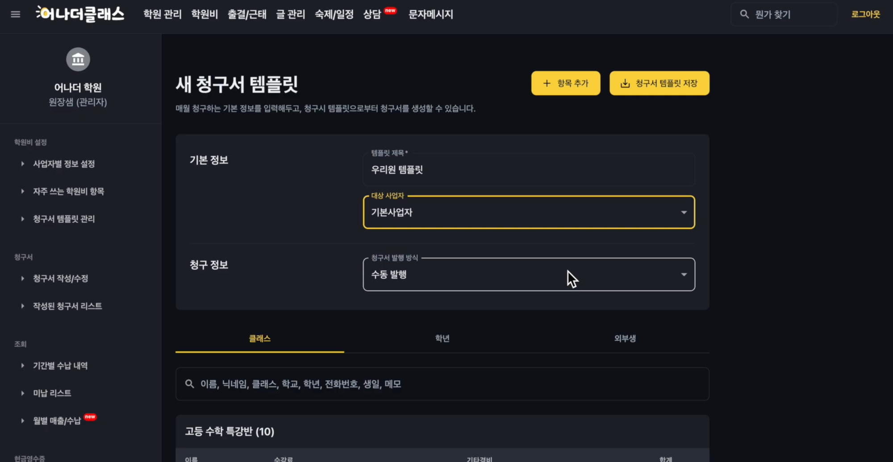
Task: Open the 대상 사업자 dropdown
Action: point(529,212)
